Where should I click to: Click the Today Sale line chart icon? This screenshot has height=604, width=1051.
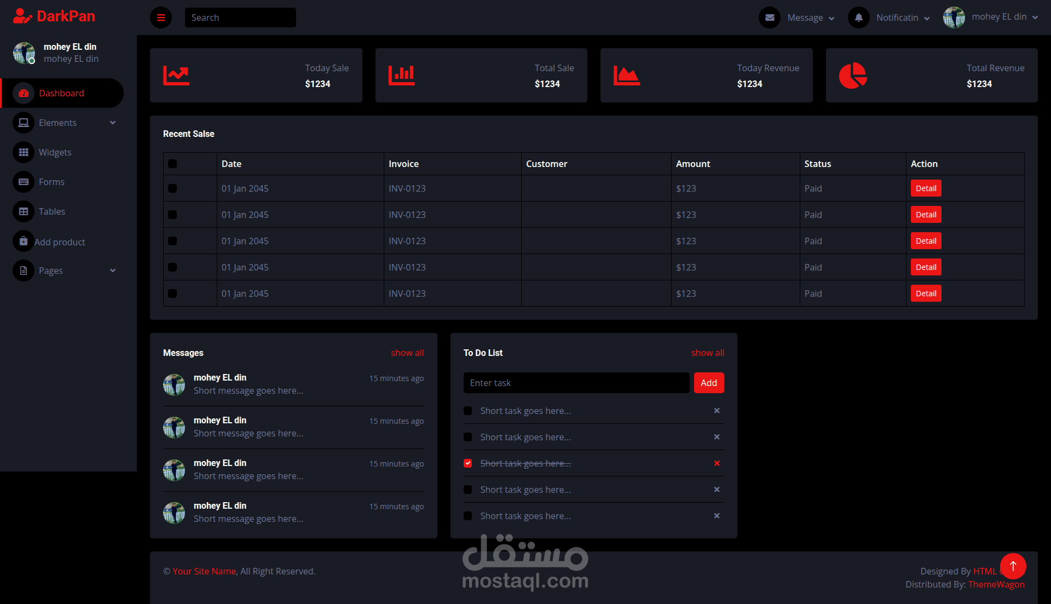(176, 76)
